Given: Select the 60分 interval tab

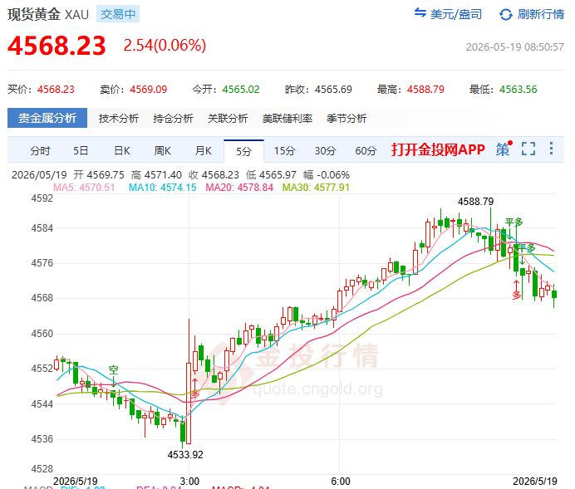Looking at the screenshot, I should 366,150.
